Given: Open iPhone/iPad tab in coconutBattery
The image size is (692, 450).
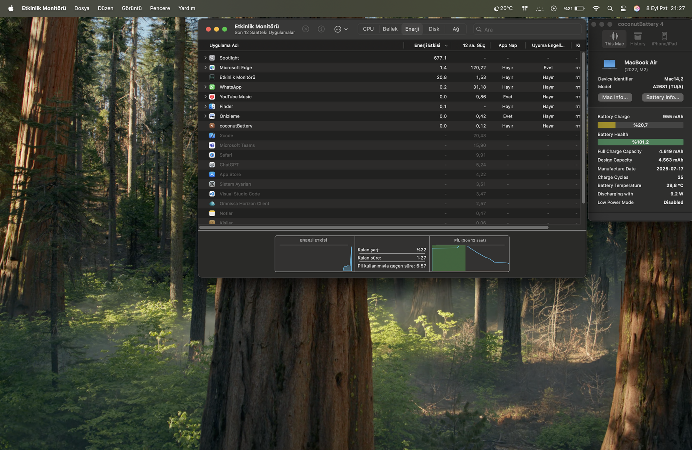Looking at the screenshot, I should 664,39.
